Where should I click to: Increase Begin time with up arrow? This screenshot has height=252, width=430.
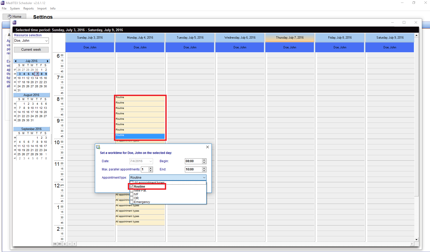click(204, 160)
